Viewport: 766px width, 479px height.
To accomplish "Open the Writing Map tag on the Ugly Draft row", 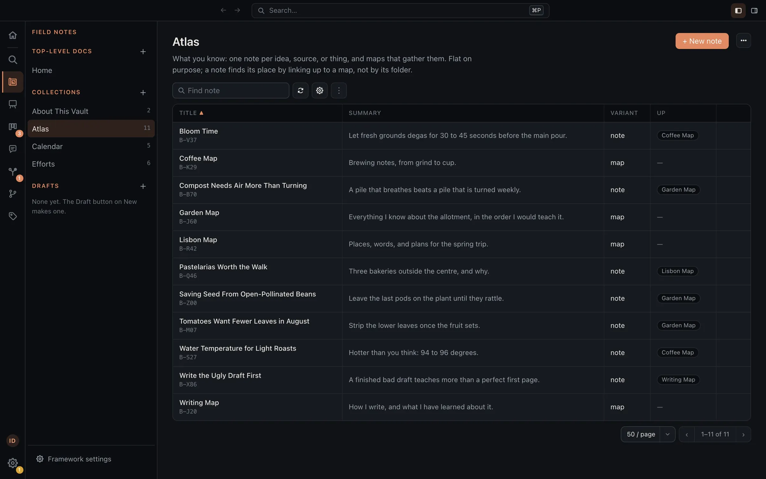I will pyautogui.click(x=678, y=380).
